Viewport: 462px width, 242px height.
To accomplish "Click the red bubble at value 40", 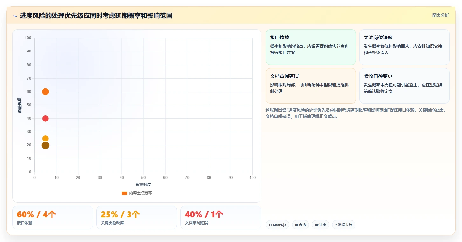I will [x=45, y=119].
